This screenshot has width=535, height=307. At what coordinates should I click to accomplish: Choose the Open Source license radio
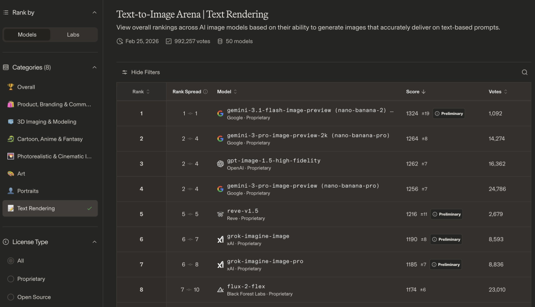click(11, 297)
